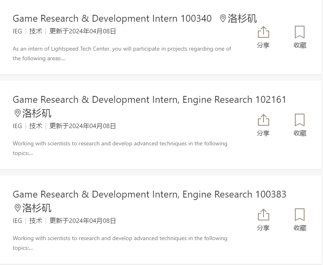This screenshot has width=323, height=265.
Task: Click 技术 tag on job 102161
Action: click(x=36, y=126)
